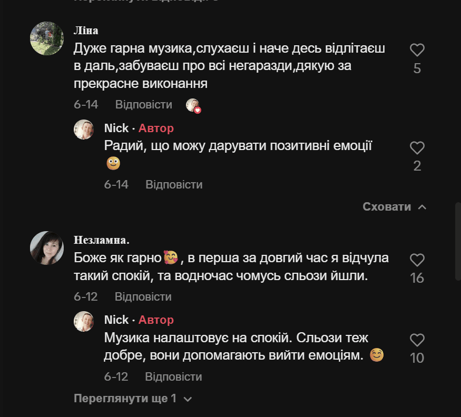Reply to Nick's comment about сльози

coord(173,377)
